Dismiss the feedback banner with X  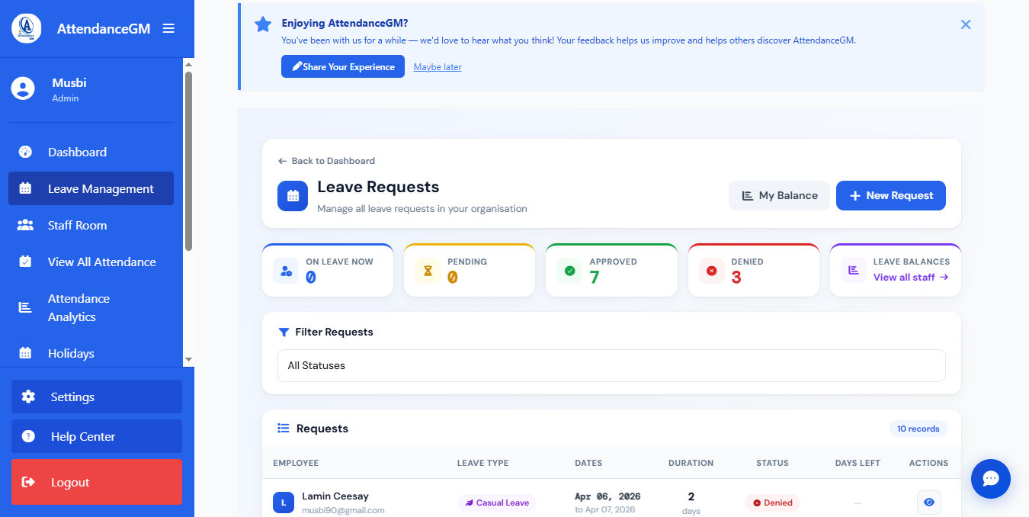966,24
